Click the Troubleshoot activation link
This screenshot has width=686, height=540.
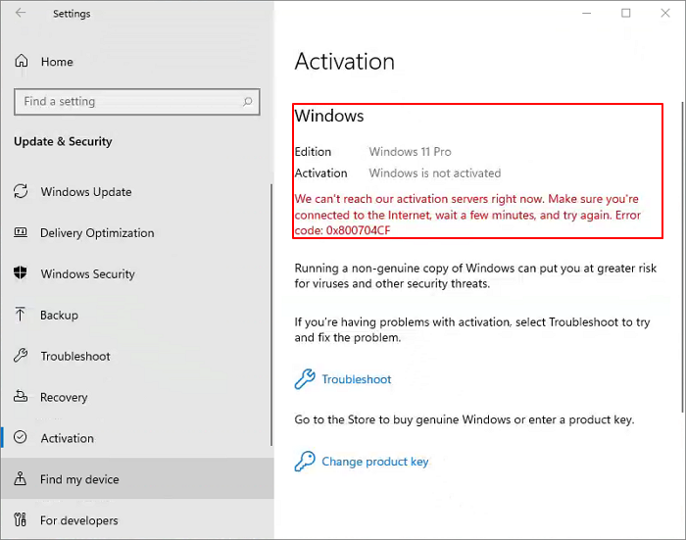[356, 379]
